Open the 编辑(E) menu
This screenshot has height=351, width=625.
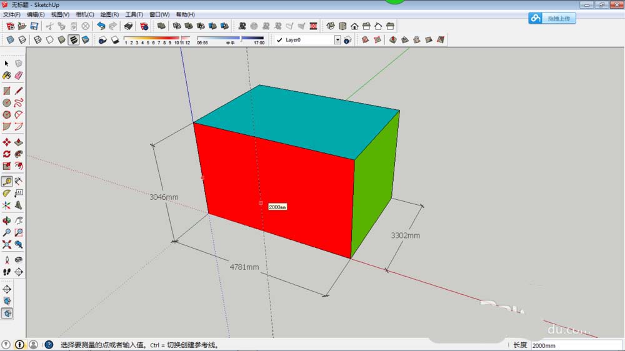(36, 14)
